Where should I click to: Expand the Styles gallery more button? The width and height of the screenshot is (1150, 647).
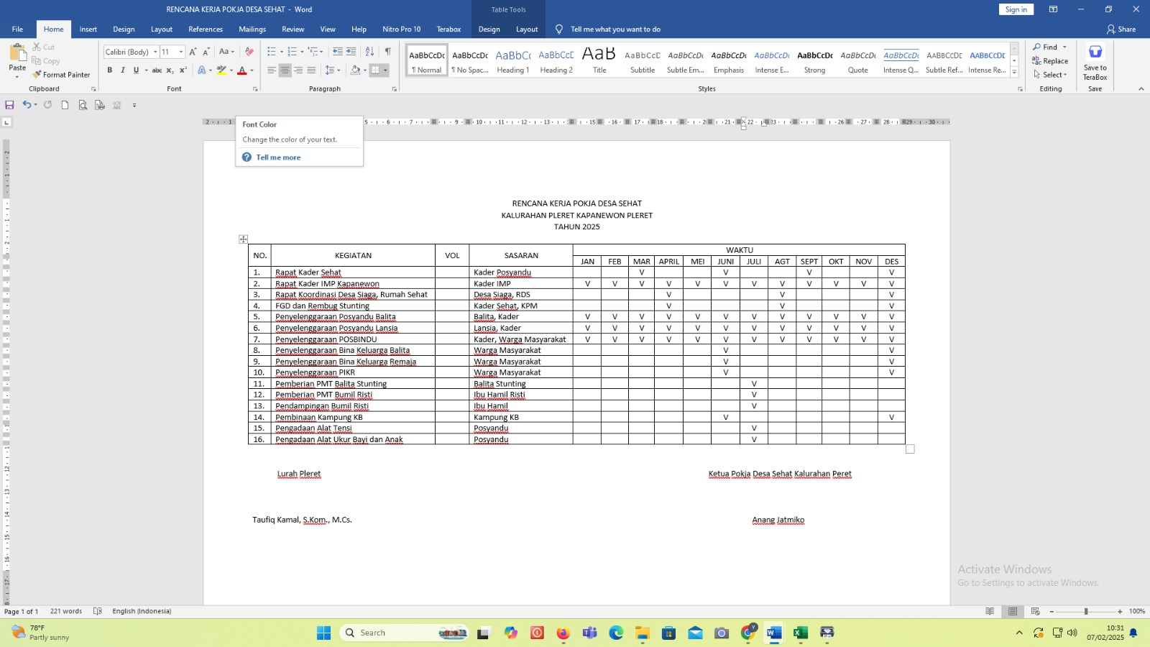1014,73
